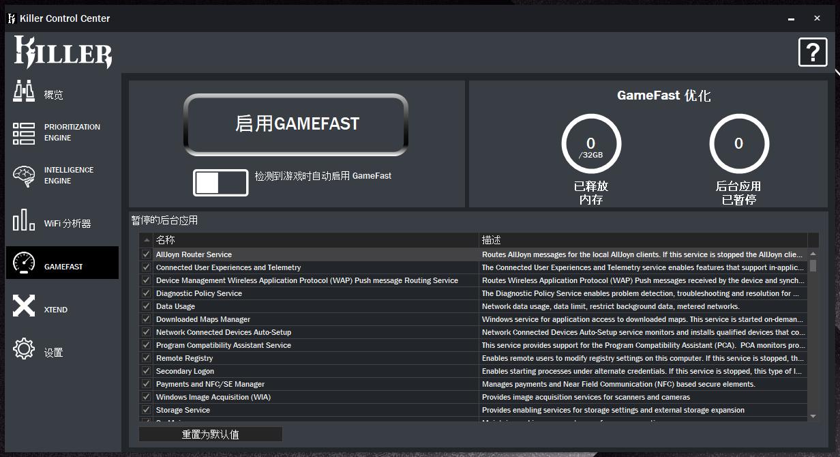This screenshot has width=840, height=457.
Task: Click the scrollbar down arrow in service list
Action: tap(813, 415)
